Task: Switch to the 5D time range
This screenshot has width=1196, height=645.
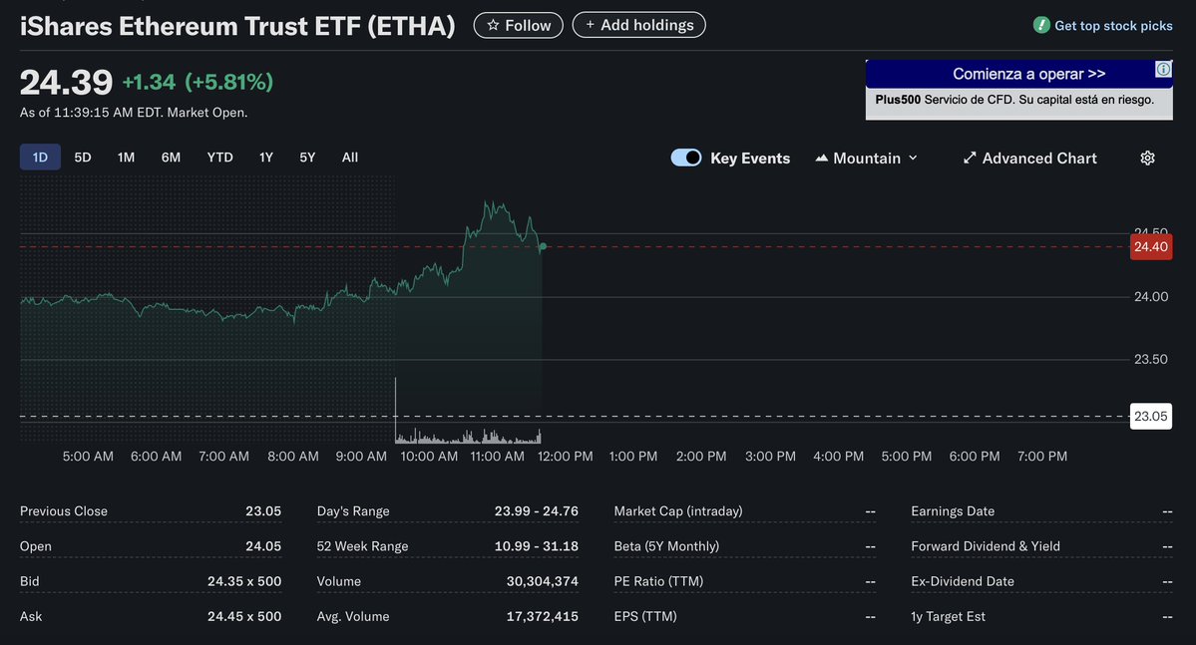Action: coord(83,158)
